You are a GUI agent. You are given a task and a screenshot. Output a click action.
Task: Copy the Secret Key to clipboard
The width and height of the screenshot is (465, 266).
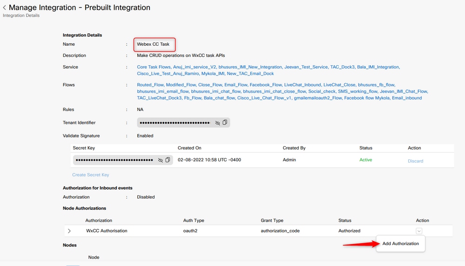click(168, 160)
